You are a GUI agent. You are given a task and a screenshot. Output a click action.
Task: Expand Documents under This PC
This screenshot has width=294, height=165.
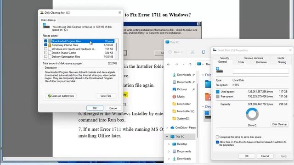169,151
